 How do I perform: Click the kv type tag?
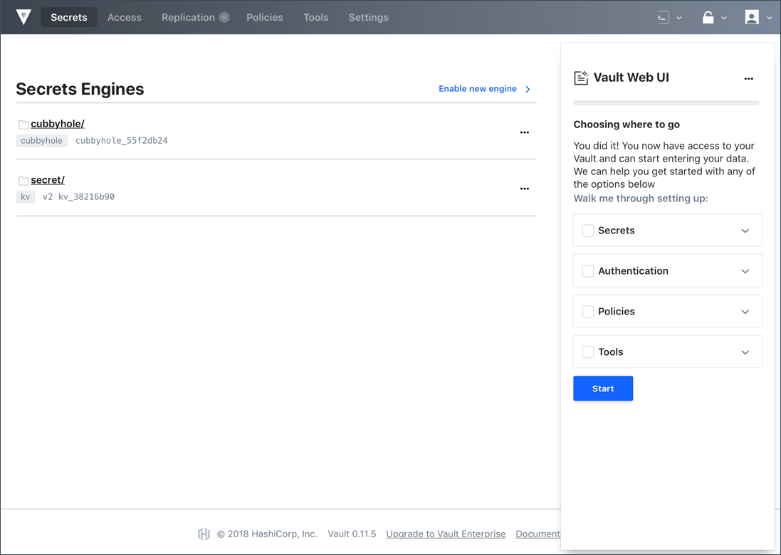(x=26, y=197)
